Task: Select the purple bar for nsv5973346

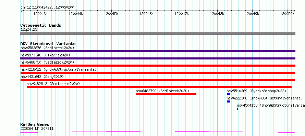Action: click(158, 58)
